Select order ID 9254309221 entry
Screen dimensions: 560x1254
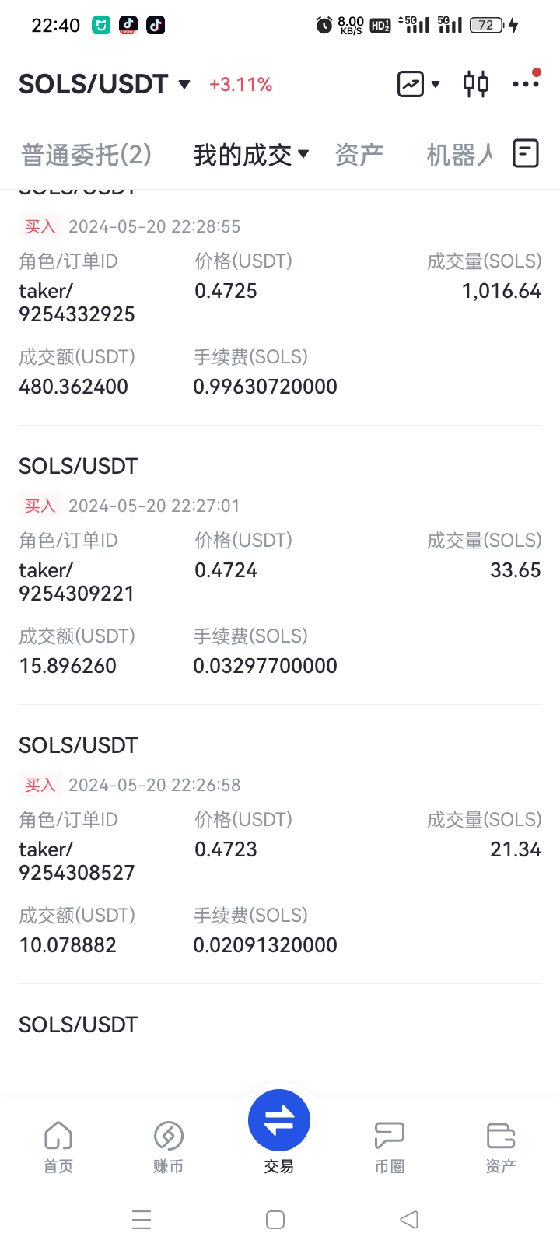[x=77, y=594]
